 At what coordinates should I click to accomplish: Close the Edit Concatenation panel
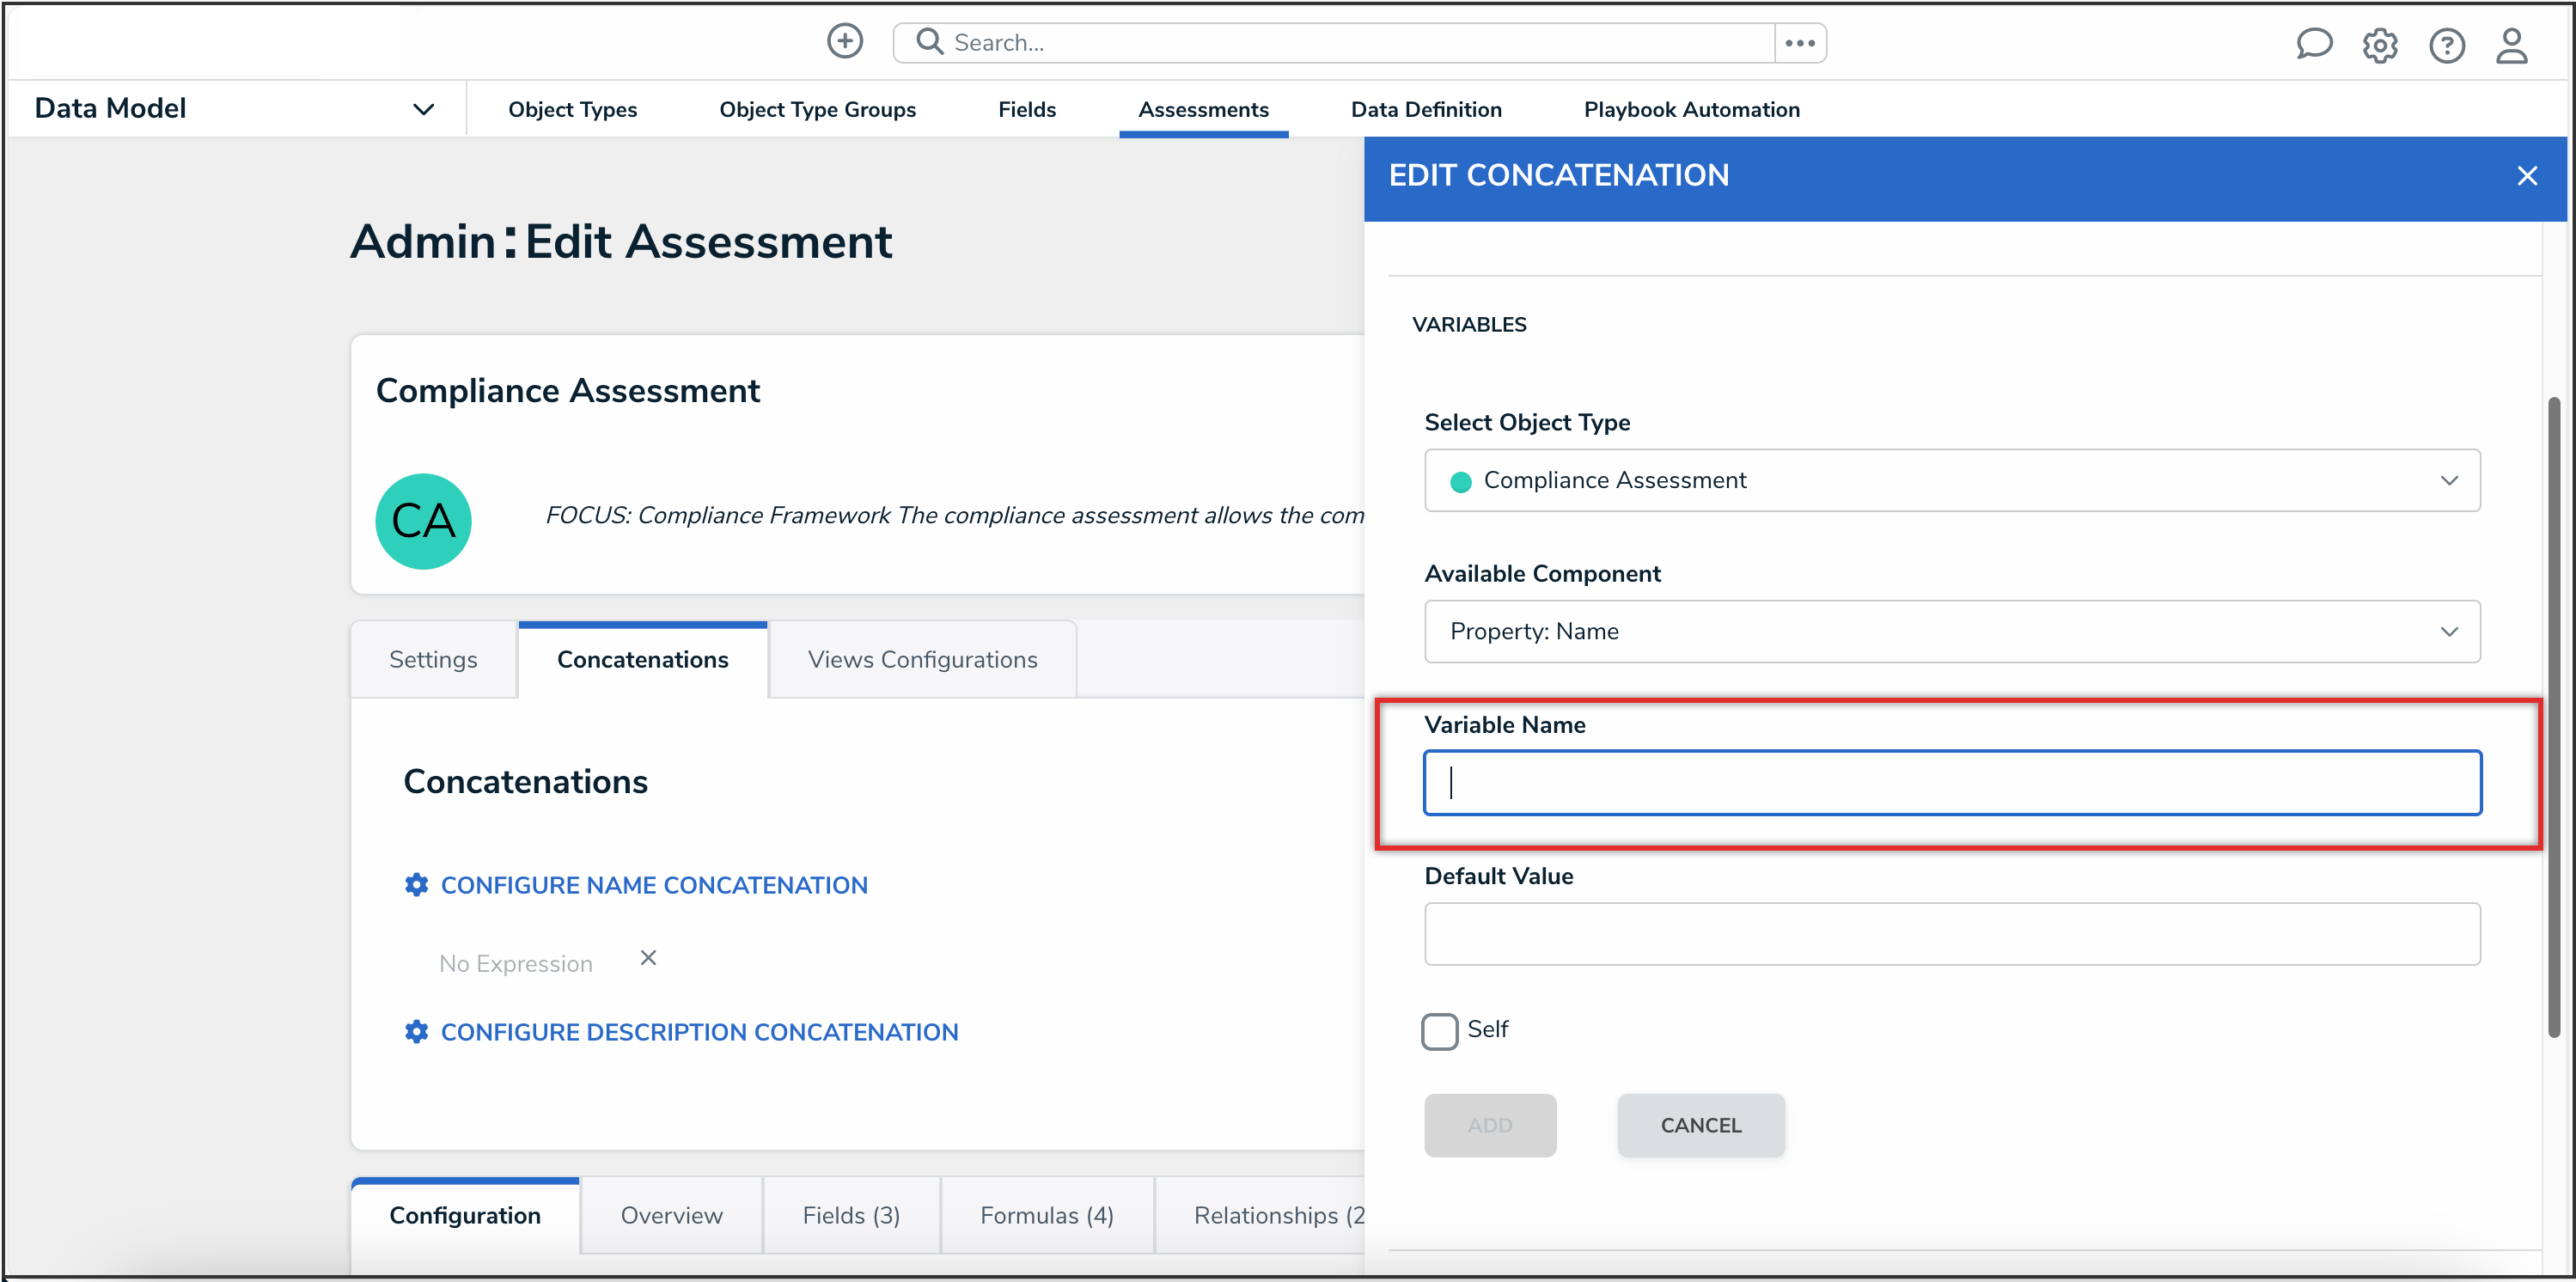pos(2526,177)
